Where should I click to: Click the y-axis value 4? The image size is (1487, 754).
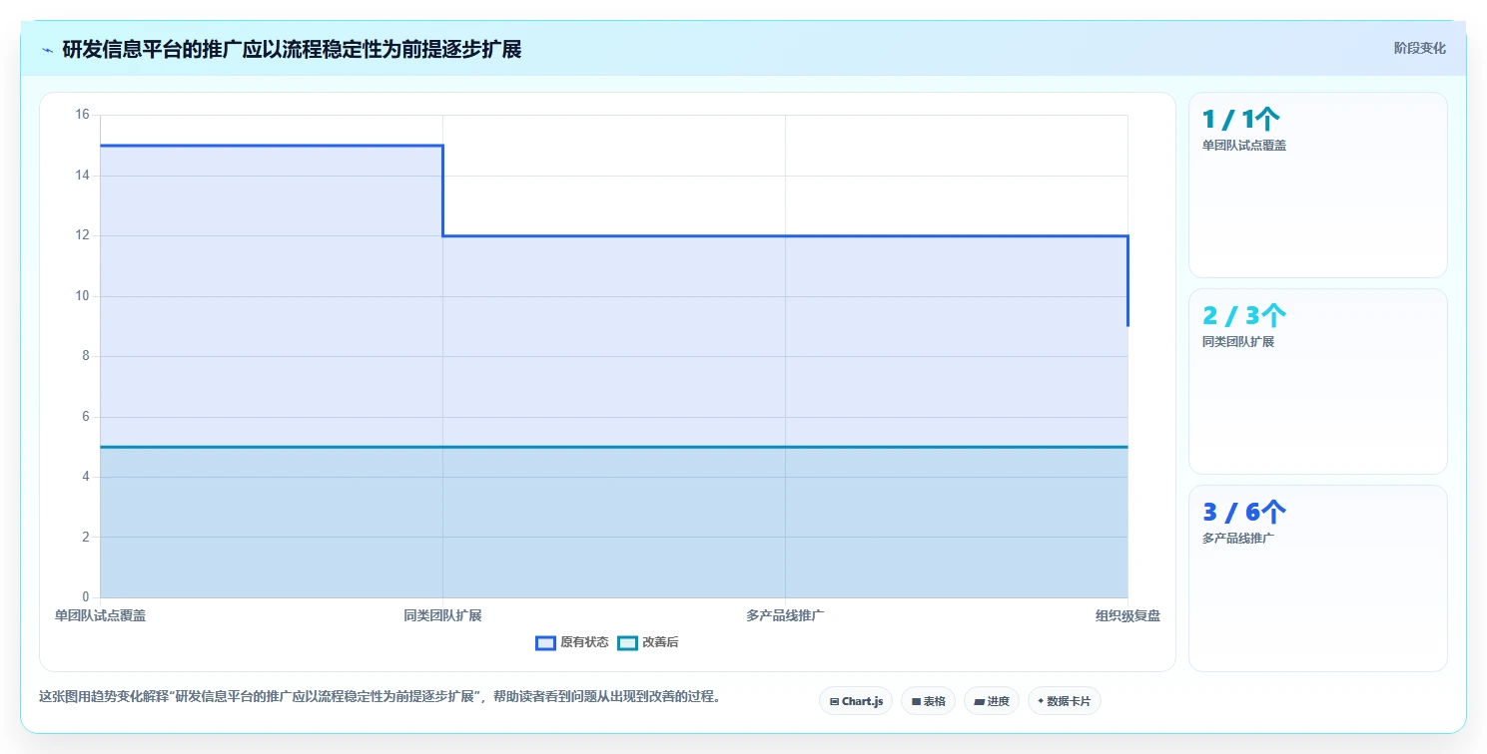(x=85, y=477)
